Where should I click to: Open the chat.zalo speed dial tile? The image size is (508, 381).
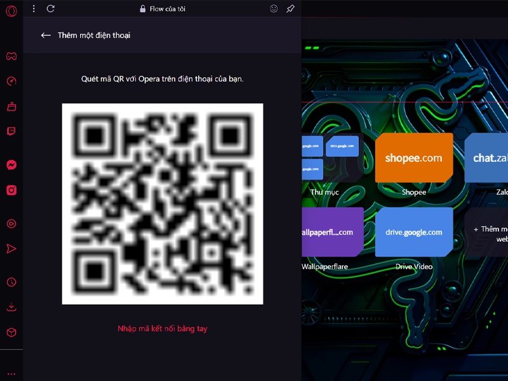pos(486,157)
